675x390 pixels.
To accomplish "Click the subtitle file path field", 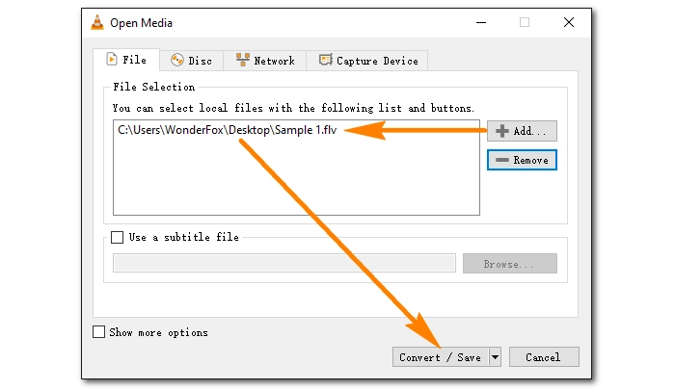I will (284, 263).
